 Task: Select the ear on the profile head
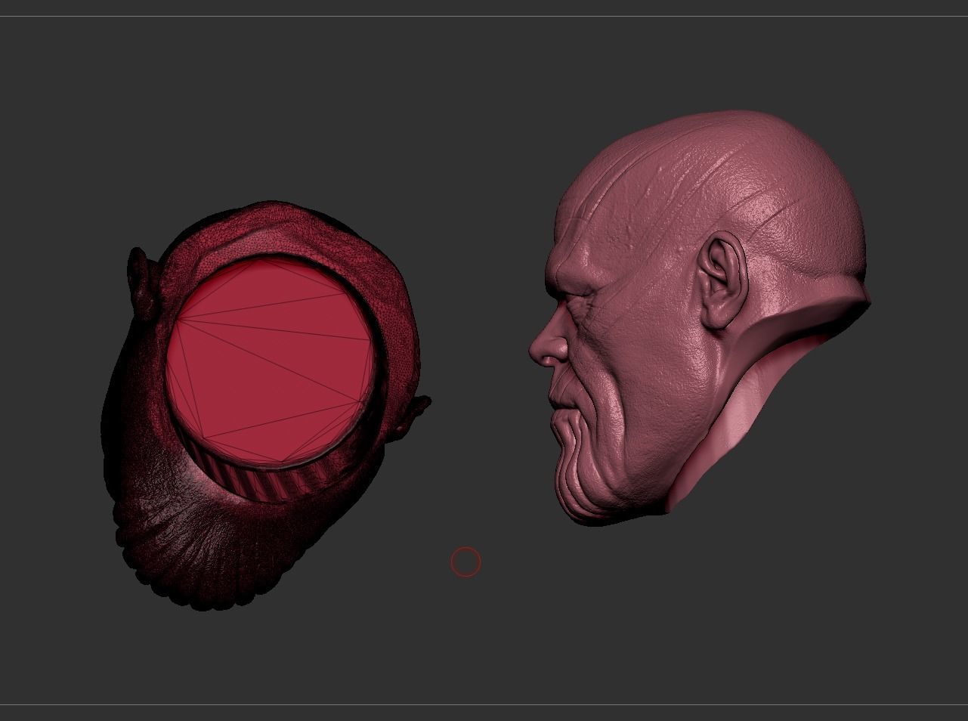coord(723,281)
